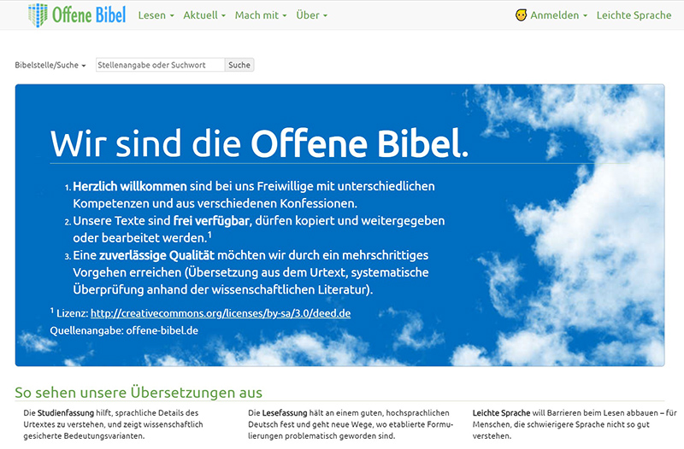Image resolution: width=684 pixels, height=449 pixels.
Task: Click 'Quellenangabe: offene-bibel.de' text
Action: coord(124,330)
